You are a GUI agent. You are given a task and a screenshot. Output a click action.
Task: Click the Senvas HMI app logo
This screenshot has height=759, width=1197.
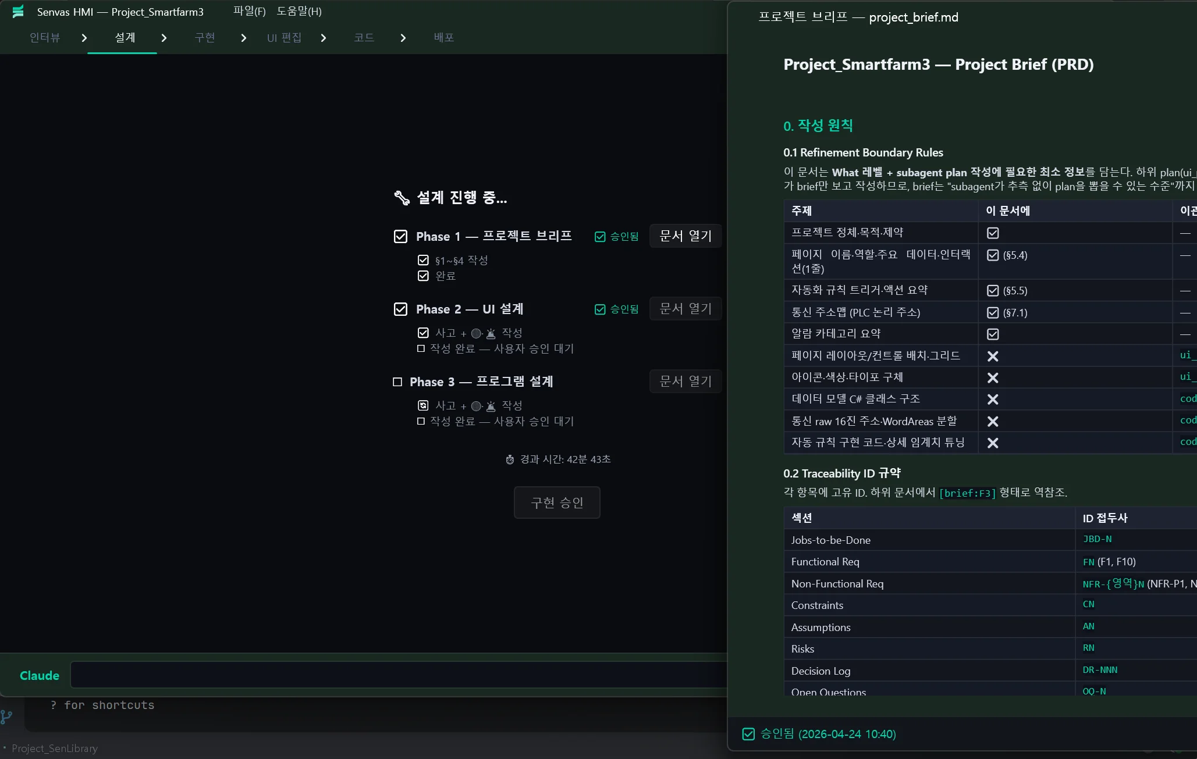[x=18, y=12]
